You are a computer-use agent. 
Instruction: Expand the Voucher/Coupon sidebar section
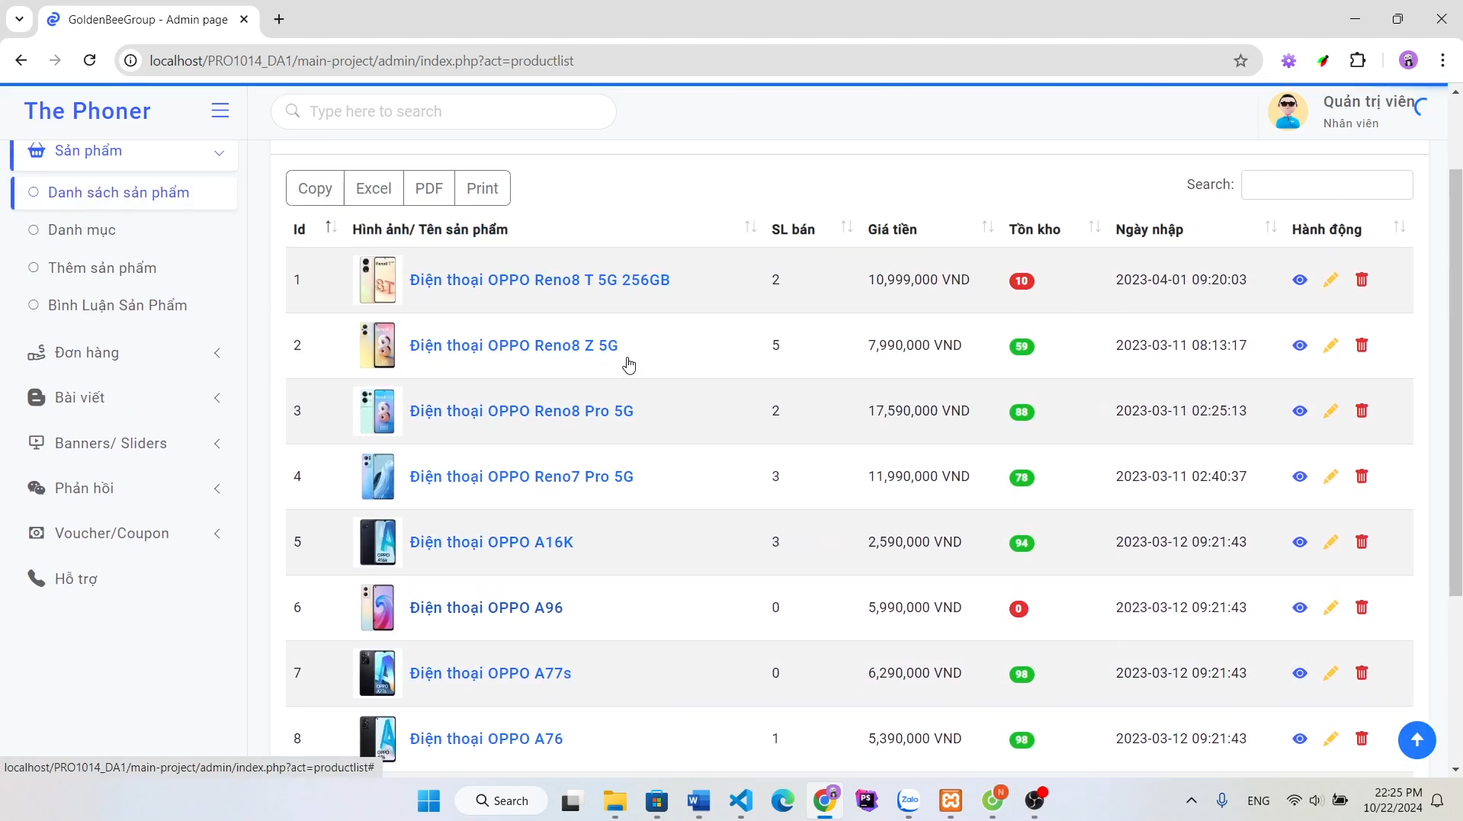[x=125, y=534]
